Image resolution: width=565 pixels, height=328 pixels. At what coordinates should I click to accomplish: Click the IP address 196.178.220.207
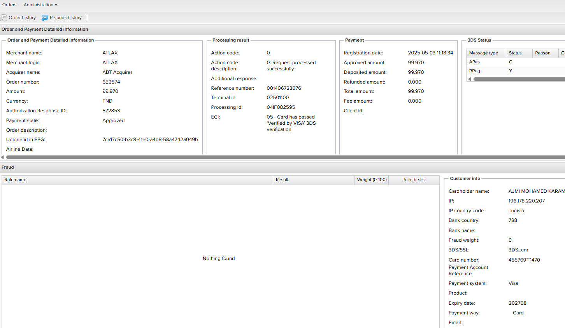tap(526, 201)
